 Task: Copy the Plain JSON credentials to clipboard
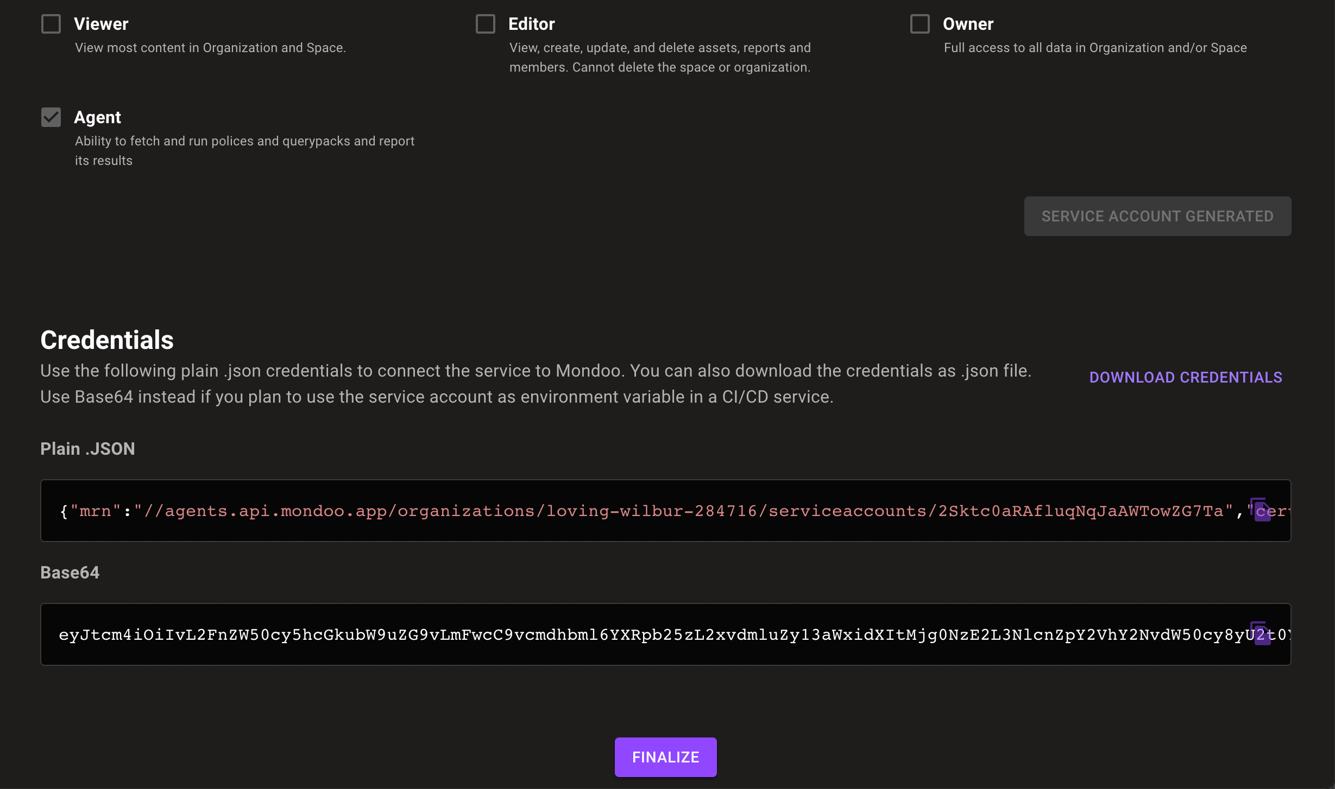pos(1261,510)
